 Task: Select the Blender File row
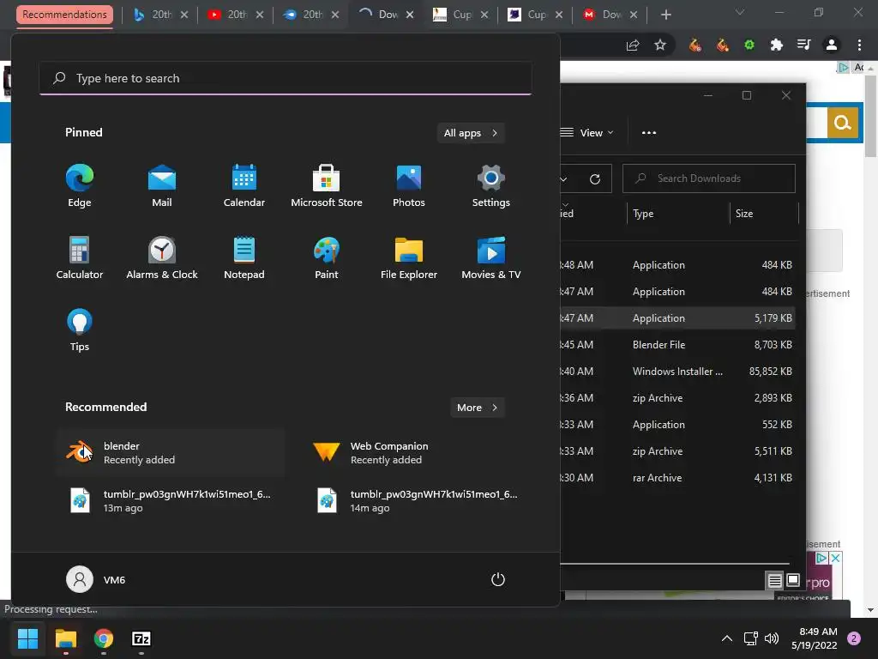(677, 345)
